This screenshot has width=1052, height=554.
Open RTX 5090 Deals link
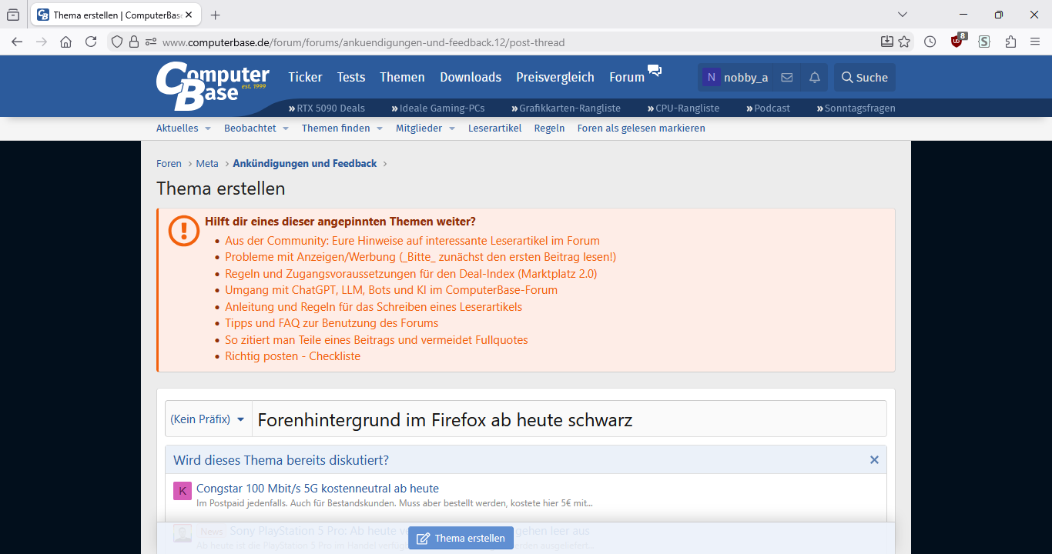(x=327, y=108)
